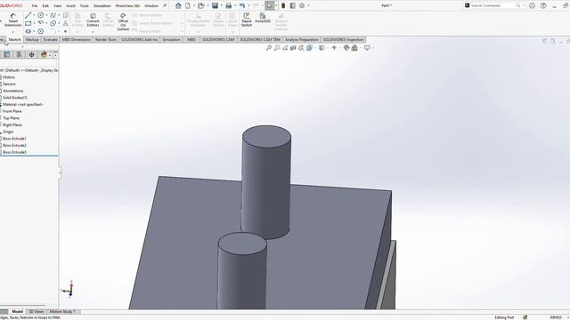This screenshot has width=570, height=320.
Task: Undo the last action
Action: (x=242, y=5)
